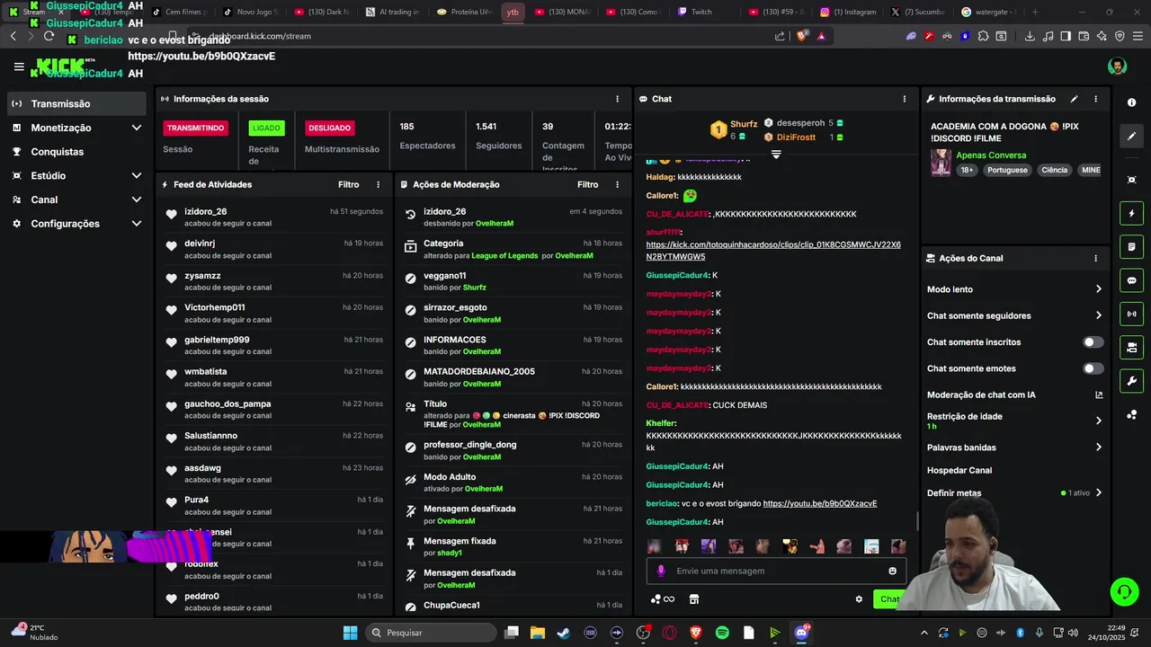
Task: Expand the Estúdio sidebar section
Action: click(137, 175)
